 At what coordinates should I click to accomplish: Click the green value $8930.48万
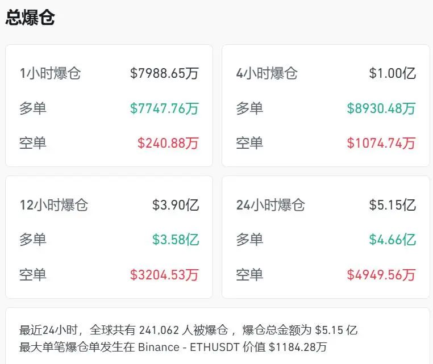coord(381,108)
